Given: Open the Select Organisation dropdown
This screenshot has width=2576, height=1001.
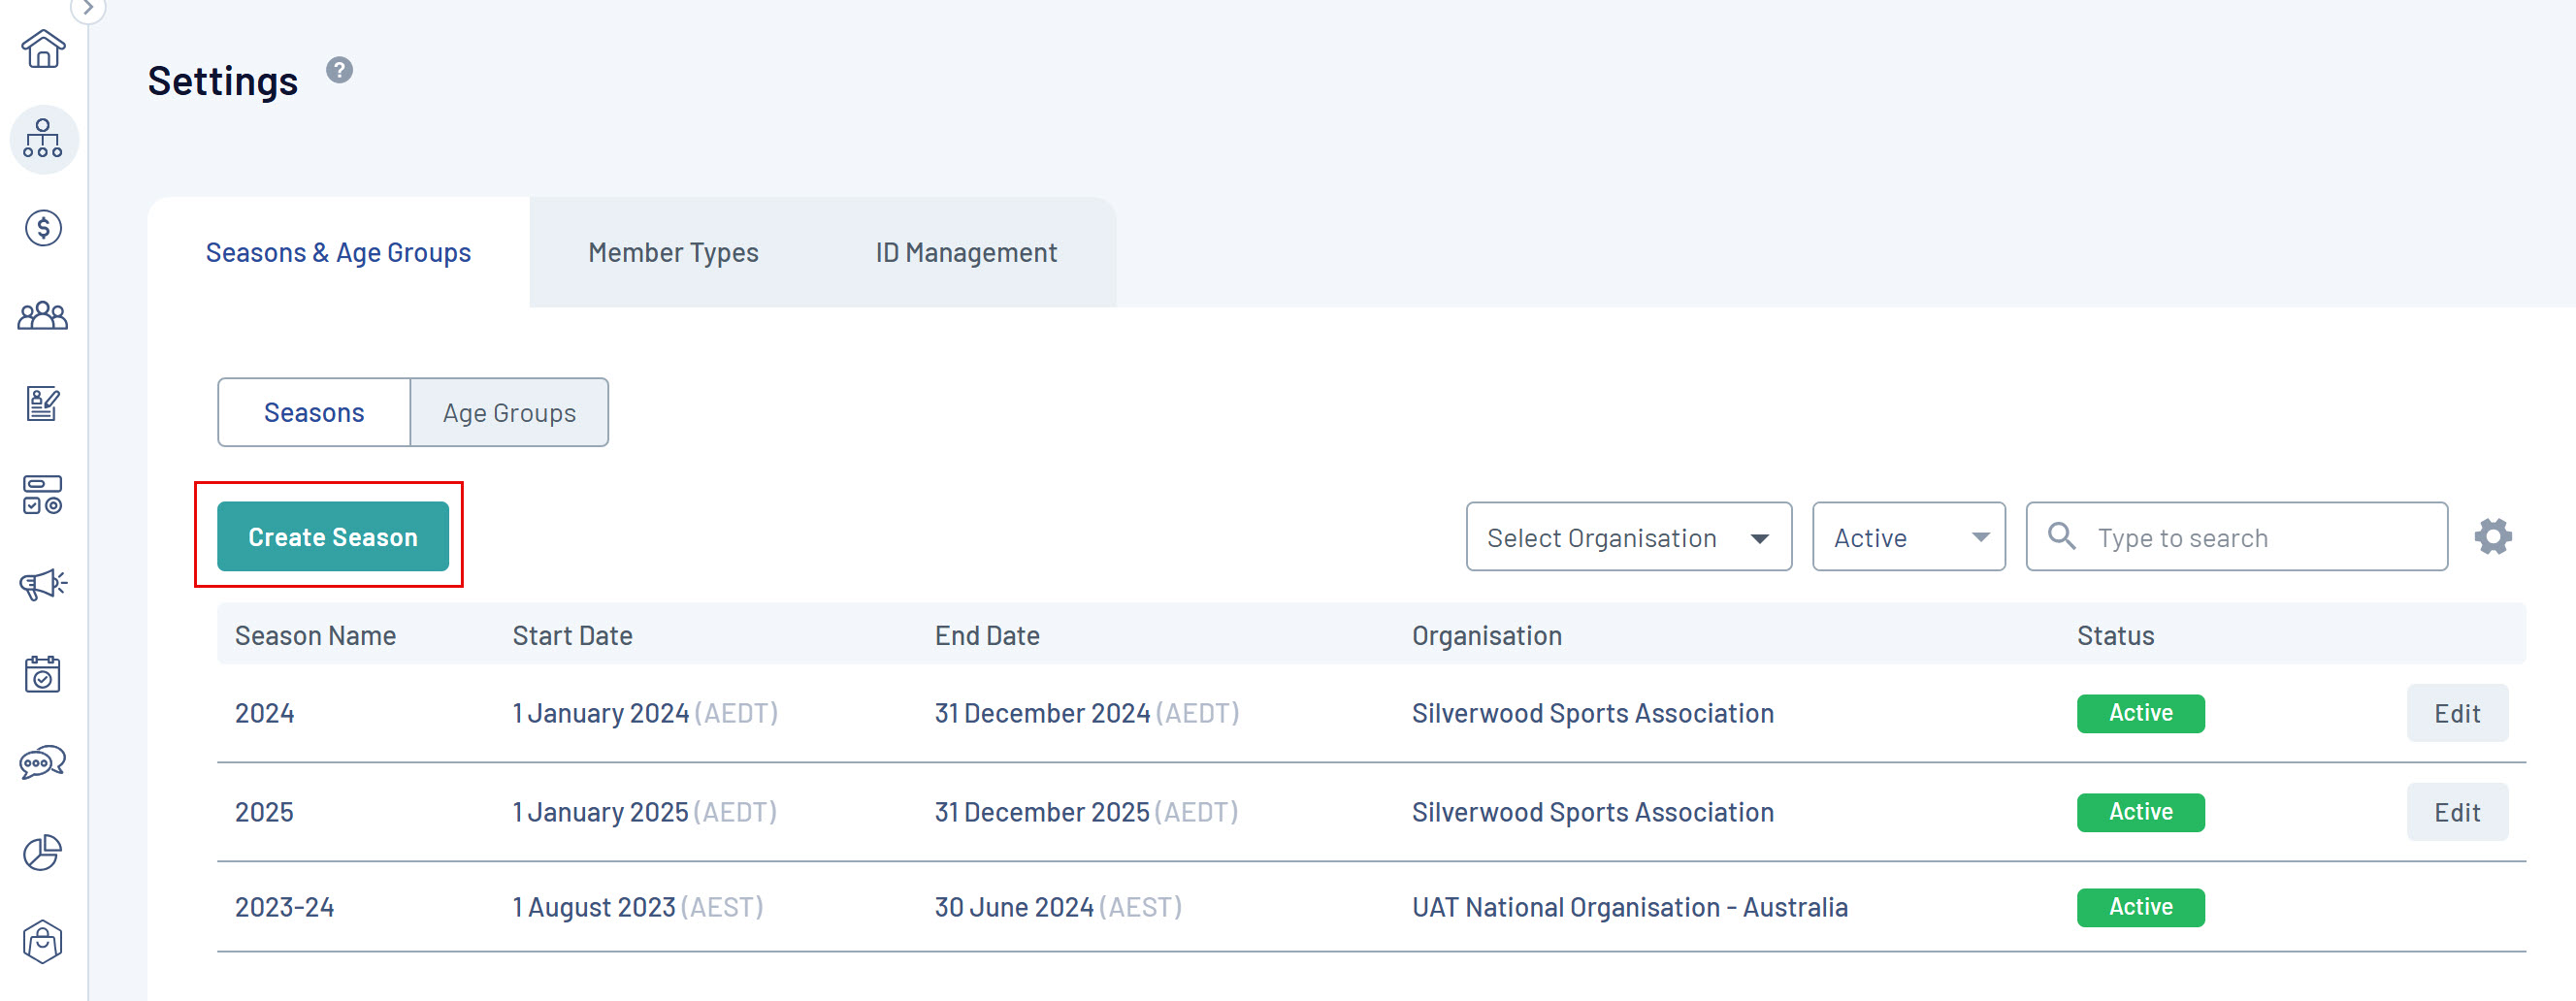Looking at the screenshot, I should point(1628,537).
